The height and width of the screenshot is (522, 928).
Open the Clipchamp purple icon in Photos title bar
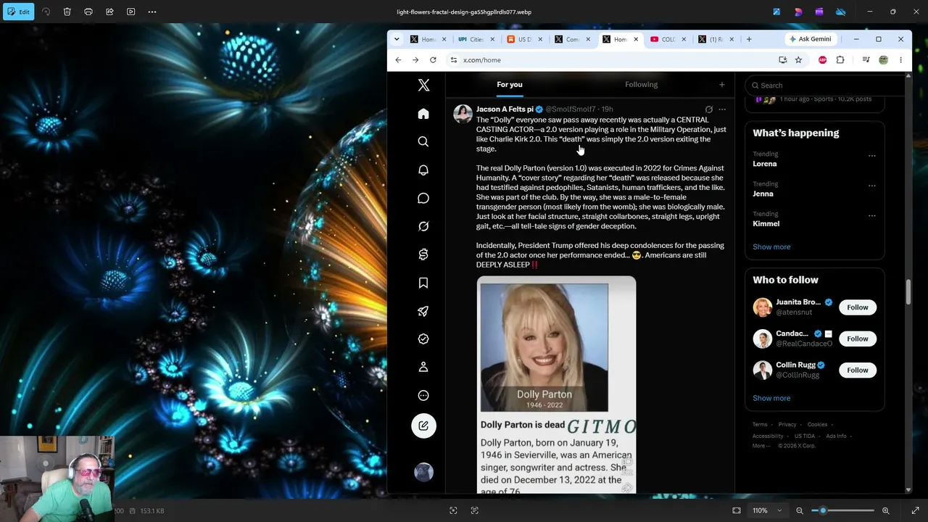pos(819,12)
